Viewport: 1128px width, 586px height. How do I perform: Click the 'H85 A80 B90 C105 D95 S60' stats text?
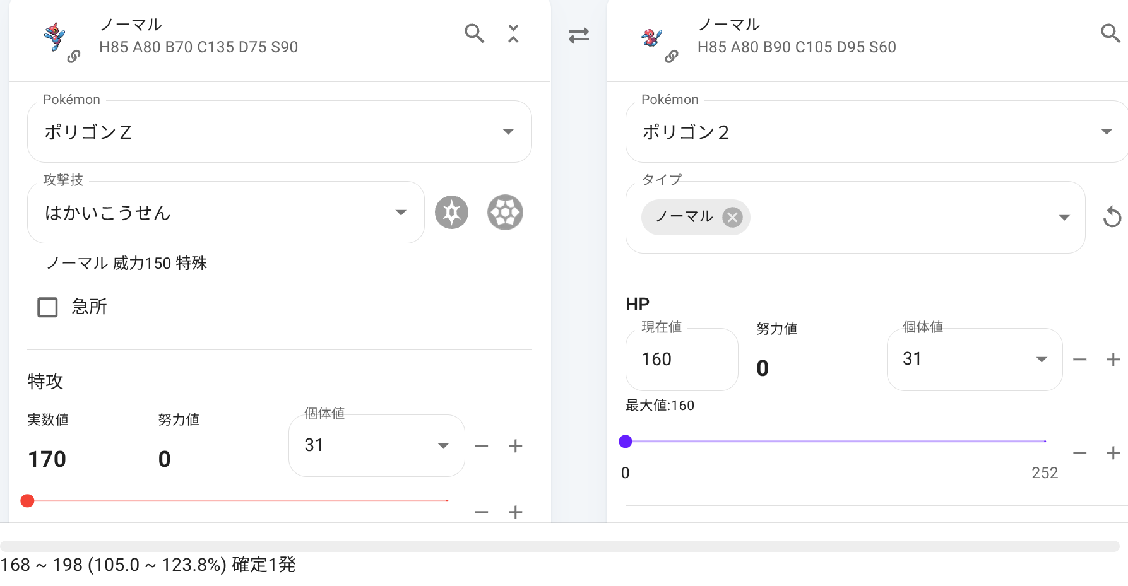(797, 47)
